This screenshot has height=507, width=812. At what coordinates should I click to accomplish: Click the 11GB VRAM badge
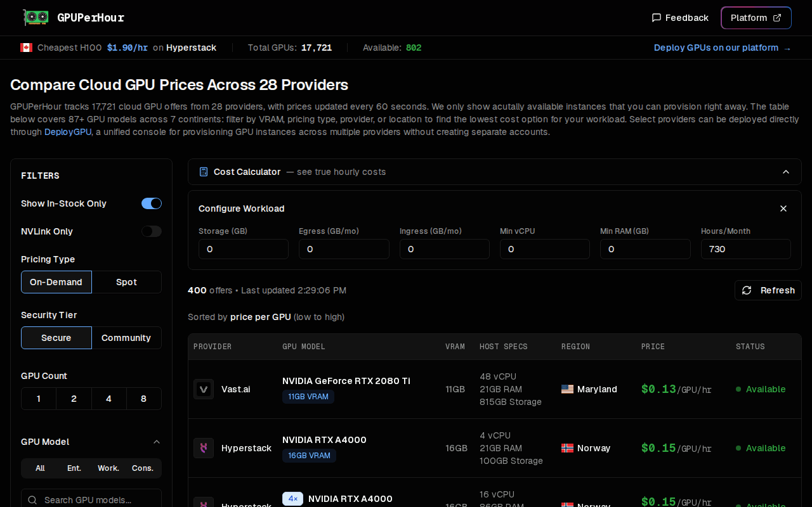(308, 397)
